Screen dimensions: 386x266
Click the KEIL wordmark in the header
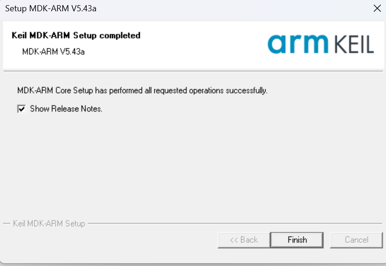(x=354, y=45)
